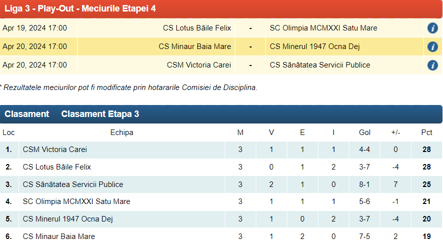Click the Gol column header

point(364,132)
